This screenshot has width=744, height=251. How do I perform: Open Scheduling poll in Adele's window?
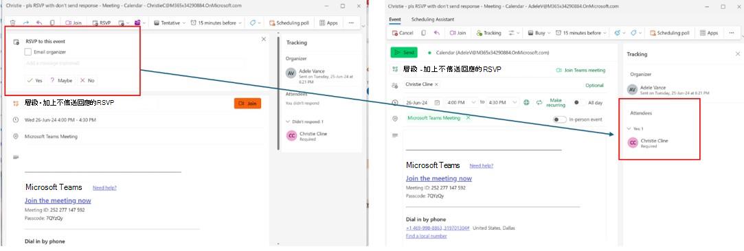(x=670, y=33)
